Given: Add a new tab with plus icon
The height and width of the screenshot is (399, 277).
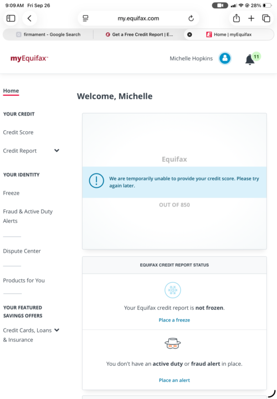Looking at the screenshot, I should [x=252, y=18].
